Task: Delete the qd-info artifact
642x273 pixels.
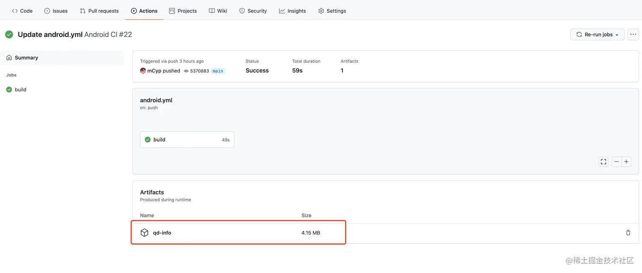Action: pyautogui.click(x=628, y=233)
